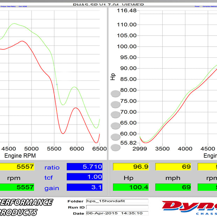The height and width of the screenshot is (217, 217).
Task: Click the 55.82 axis minimum label
Action: pos(128,143)
